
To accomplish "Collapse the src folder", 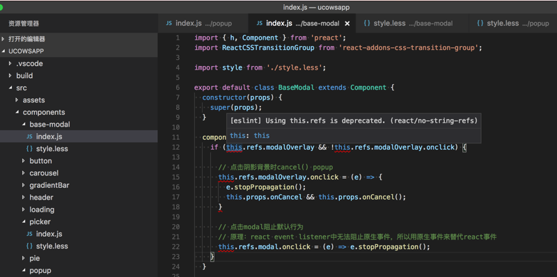I will point(79,88).
